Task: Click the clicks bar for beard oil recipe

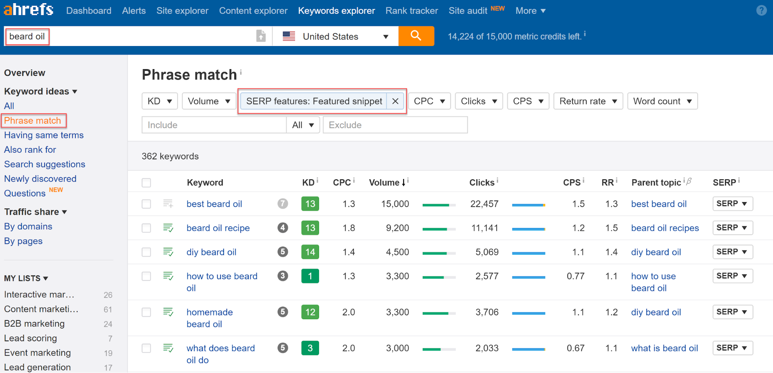Action: tap(529, 229)
